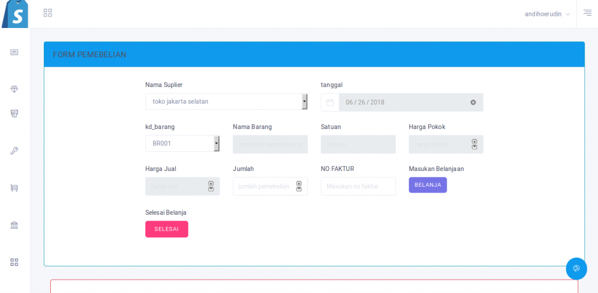
Task: Click the Harga Pokok spinner arrows
Action: coord(474,144)
